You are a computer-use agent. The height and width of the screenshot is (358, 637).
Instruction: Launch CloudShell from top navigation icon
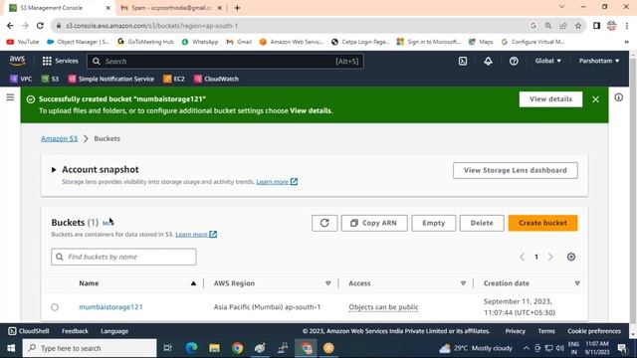click(x=462, y=61)
